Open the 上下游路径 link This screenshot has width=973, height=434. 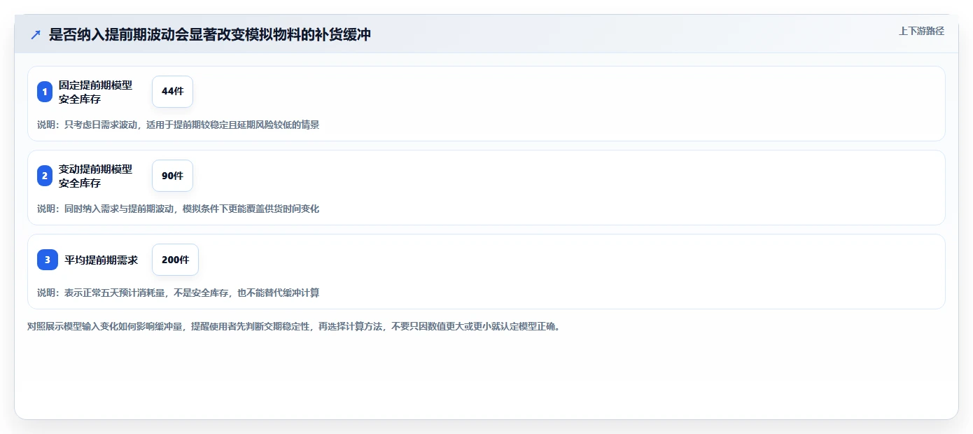pyautogui.click(x=921, y=31)
